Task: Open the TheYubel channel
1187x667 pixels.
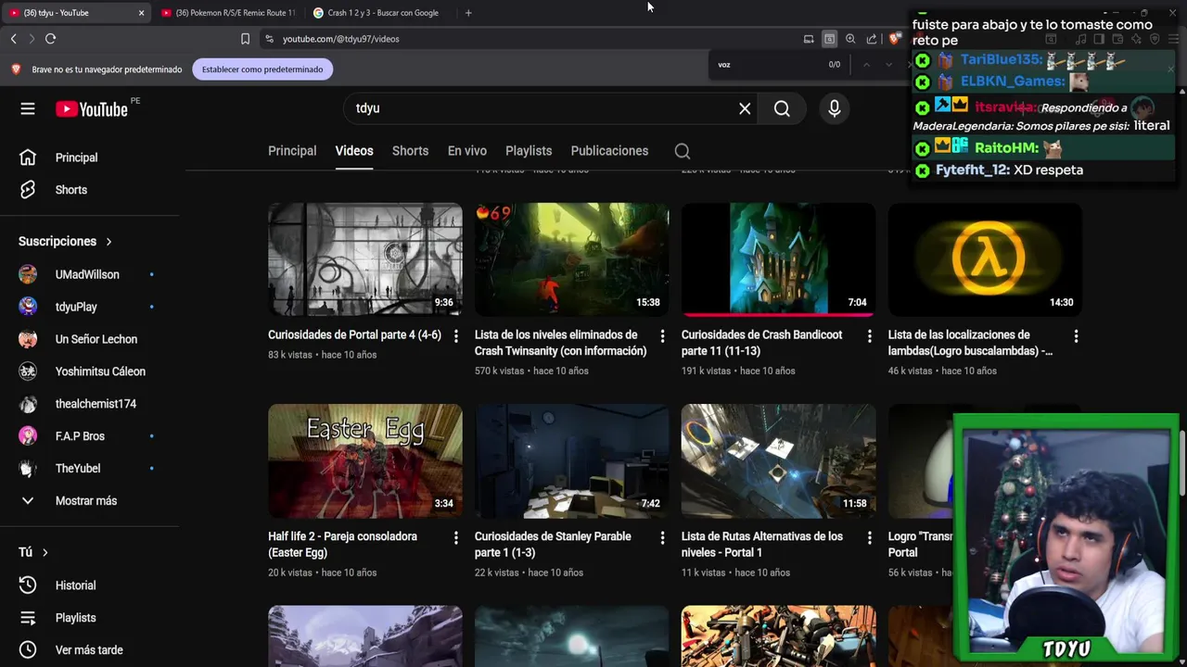Action: [78, 469]
